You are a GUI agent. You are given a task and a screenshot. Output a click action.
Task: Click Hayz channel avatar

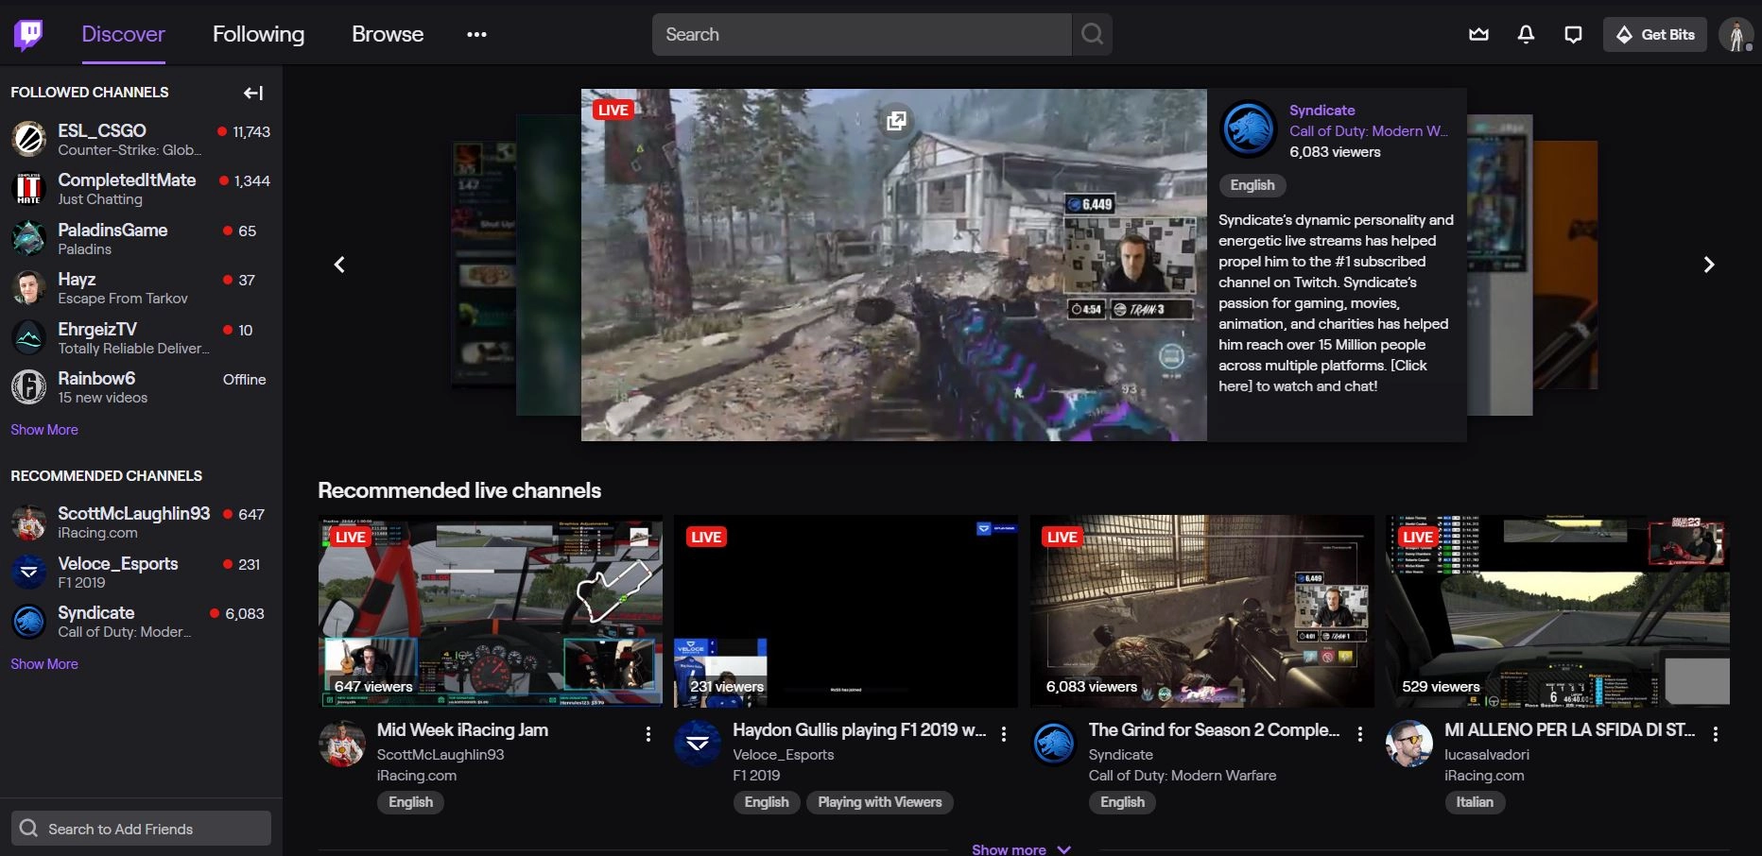tap(28, 287)
